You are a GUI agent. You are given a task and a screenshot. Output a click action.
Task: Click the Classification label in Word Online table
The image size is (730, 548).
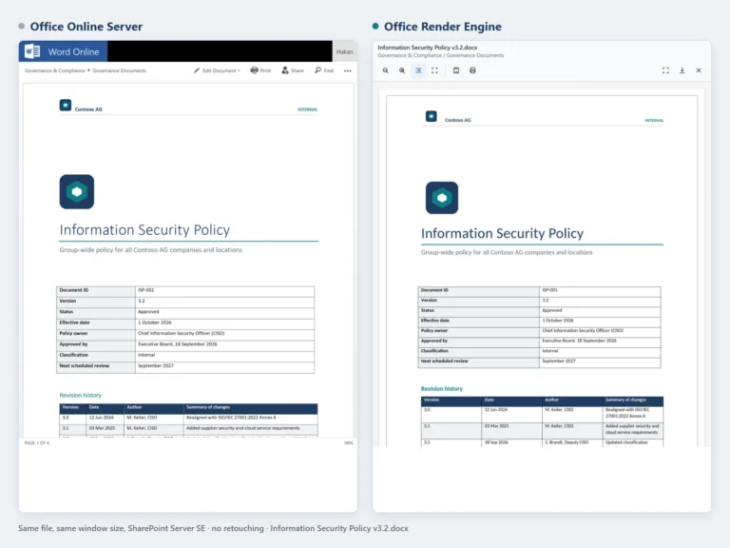(x=73, y=355)
